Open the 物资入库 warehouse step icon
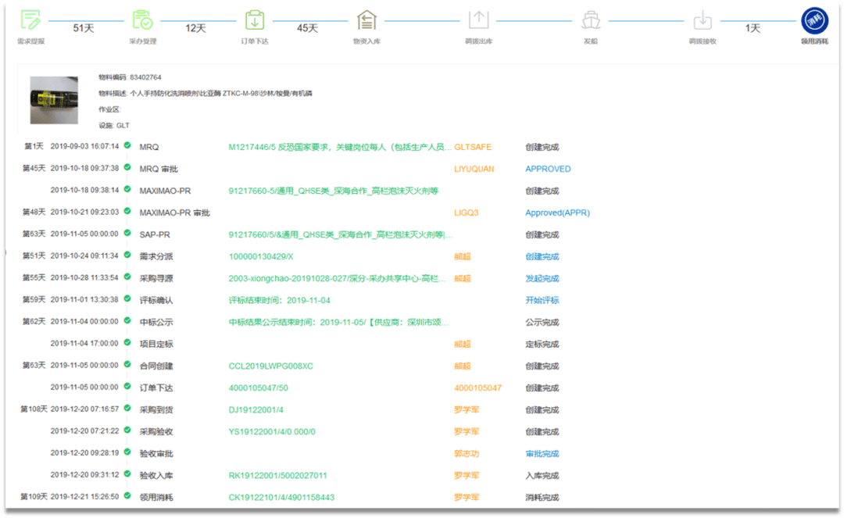844x518 pixels. [x=367, y=20]
